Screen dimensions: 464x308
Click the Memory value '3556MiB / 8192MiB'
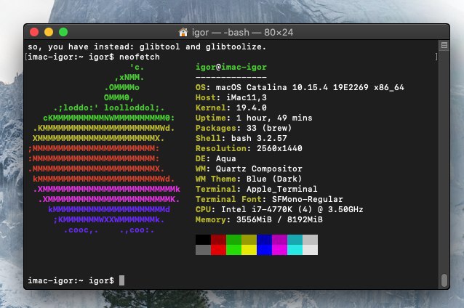point(279,219)
